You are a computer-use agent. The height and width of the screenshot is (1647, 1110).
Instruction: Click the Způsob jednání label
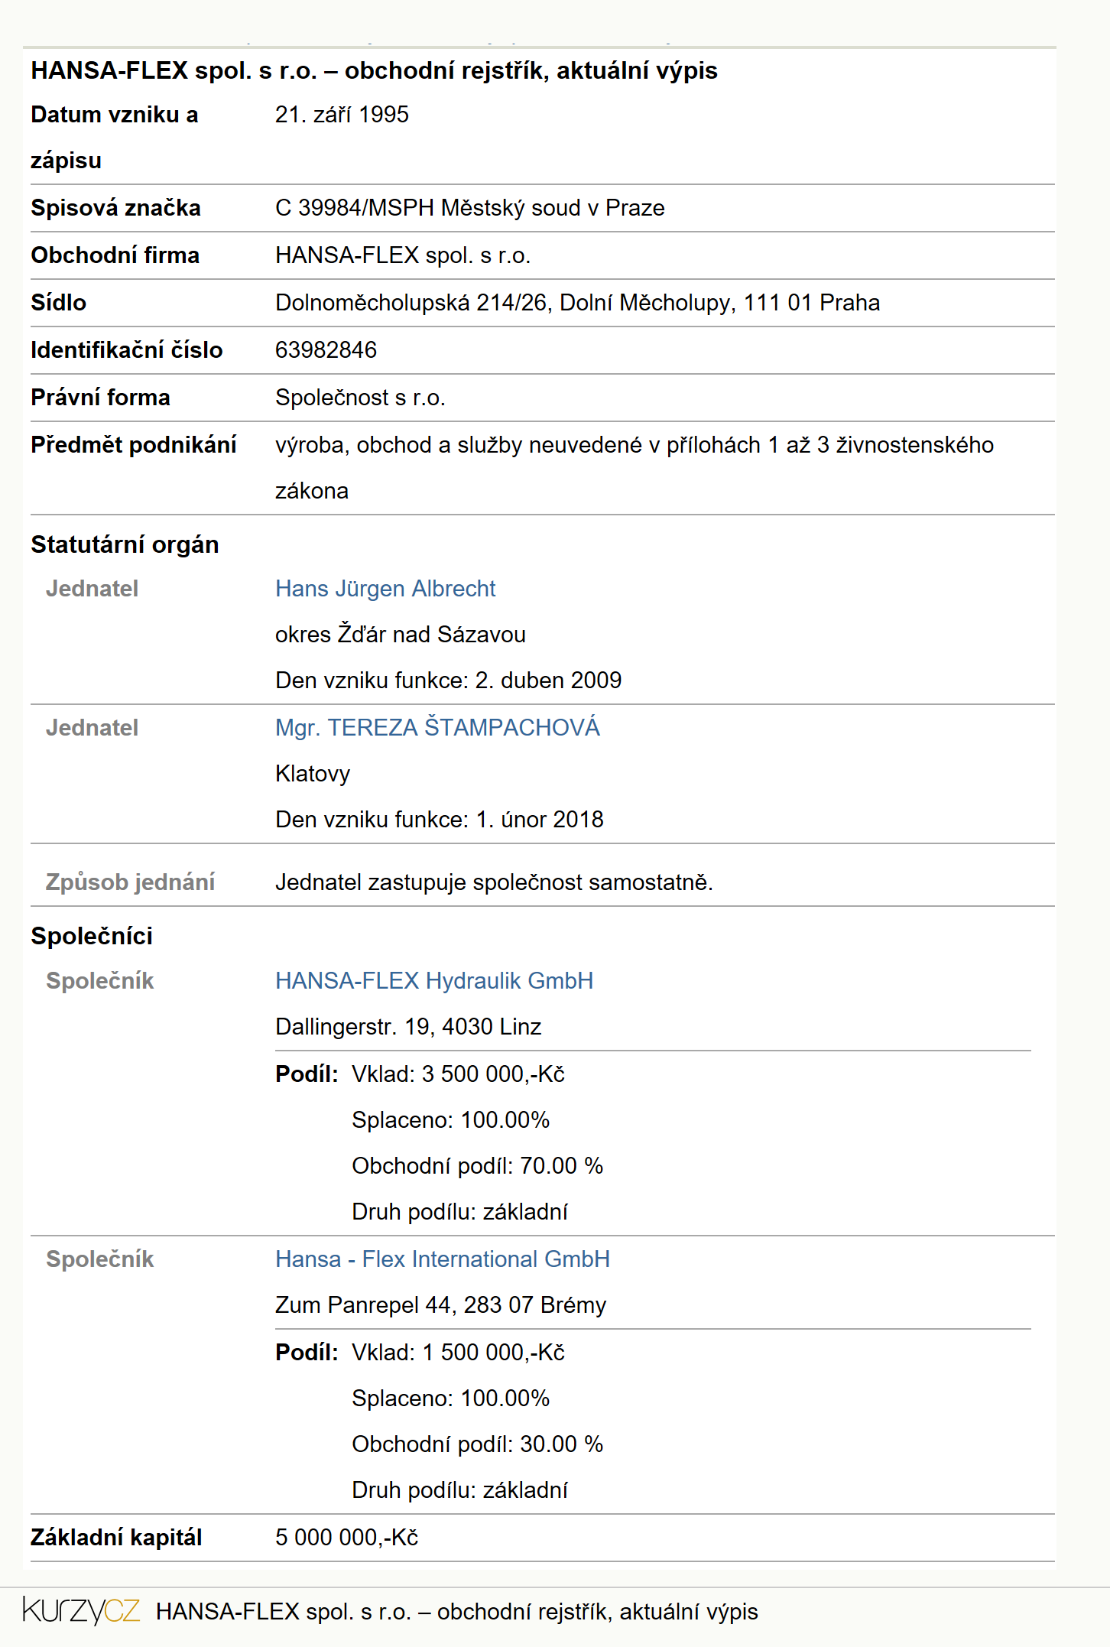tap(130, 882)
